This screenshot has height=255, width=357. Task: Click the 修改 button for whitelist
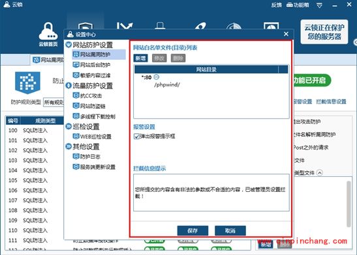pyautogui.click(x=159, y=59)
